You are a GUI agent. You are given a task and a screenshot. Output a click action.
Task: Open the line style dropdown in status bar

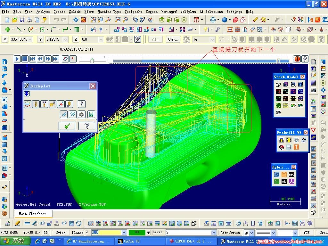[x=273, y=233]
